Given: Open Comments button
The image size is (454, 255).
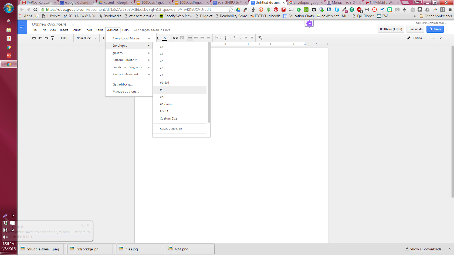Looking at the screenshot, I should (415, 29).
